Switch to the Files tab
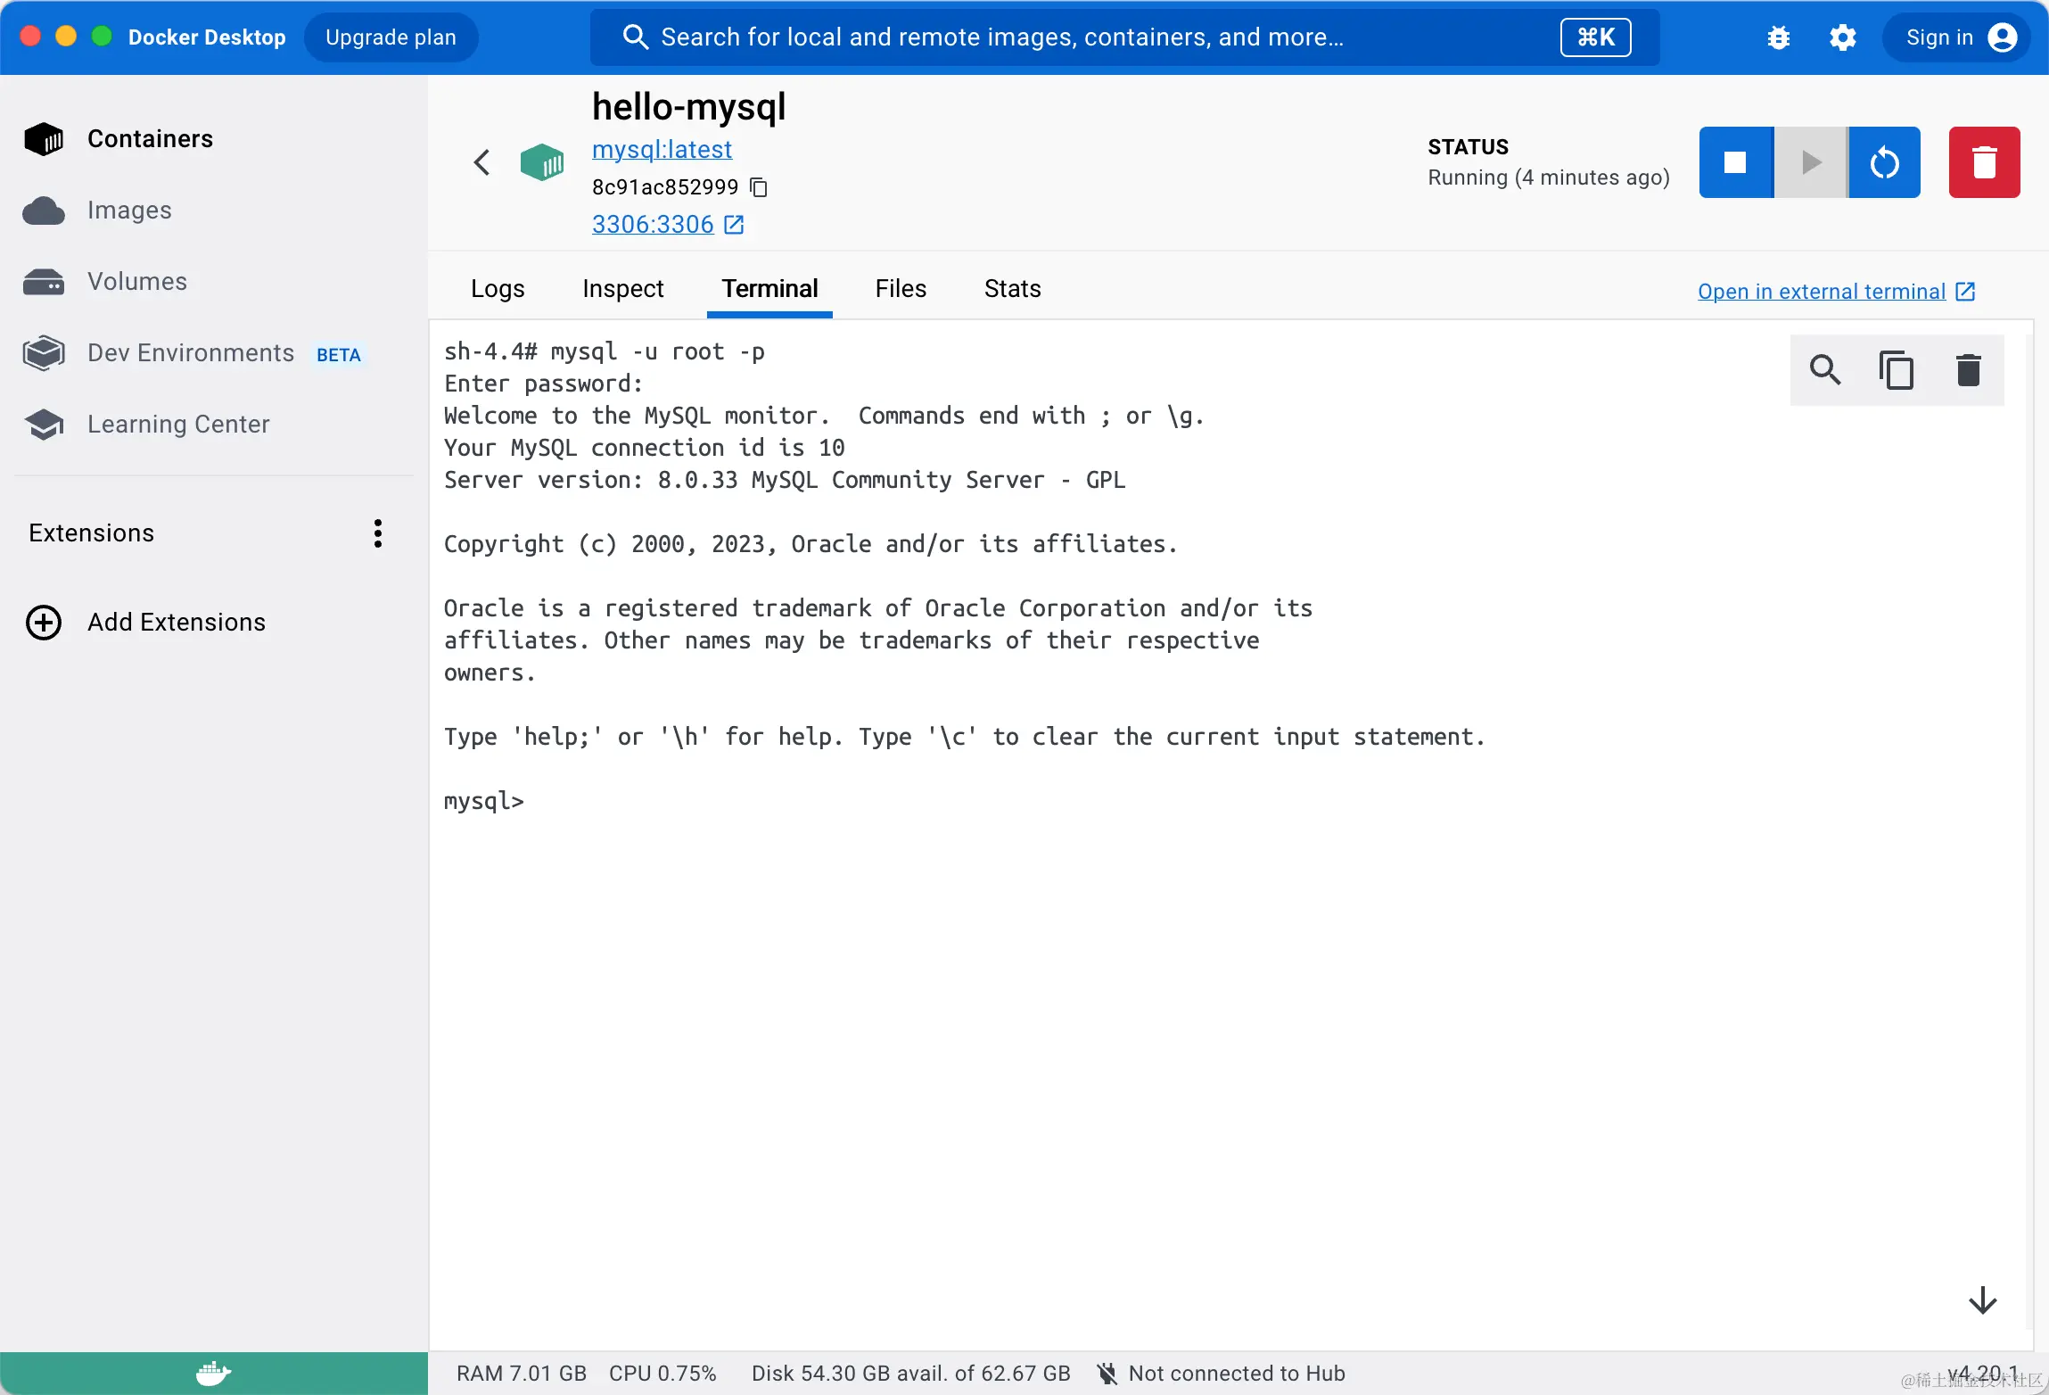Screen dimensions: 2049x1395 click(x=901, y=289)
